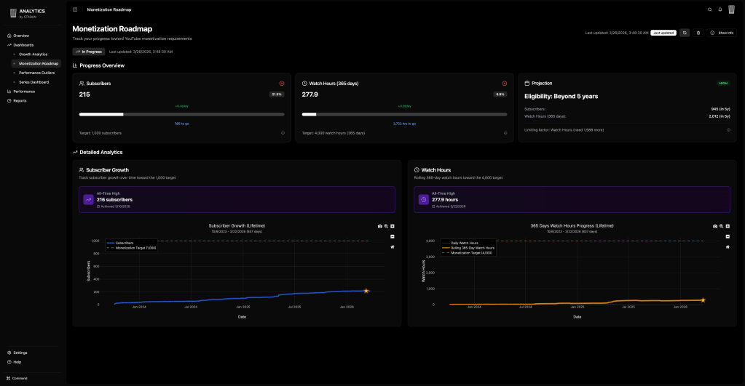Toggle Subscribers series in chart legend
The height and width of the screenshot is (386, 745).
pyautogui.click(x=125, y=242)
